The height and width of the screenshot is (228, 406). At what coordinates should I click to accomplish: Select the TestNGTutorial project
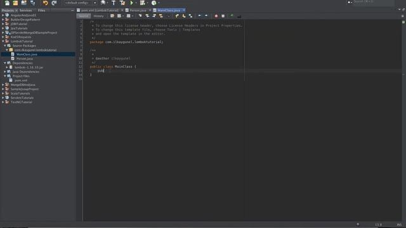21,103
